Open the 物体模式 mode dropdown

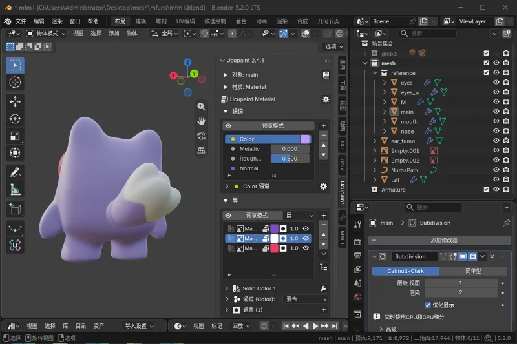[46, 34]
